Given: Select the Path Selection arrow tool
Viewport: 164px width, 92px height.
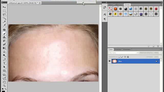Looking at the screenshot, I should [4, 67].
